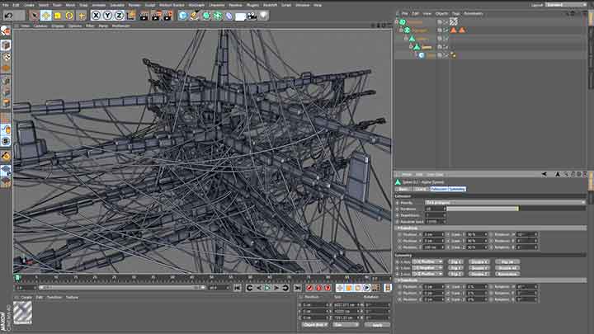Click search icon in Attribute Manager header
Image resolution: width=594 pixels, height=334 pixels.
tap(566, 174)
